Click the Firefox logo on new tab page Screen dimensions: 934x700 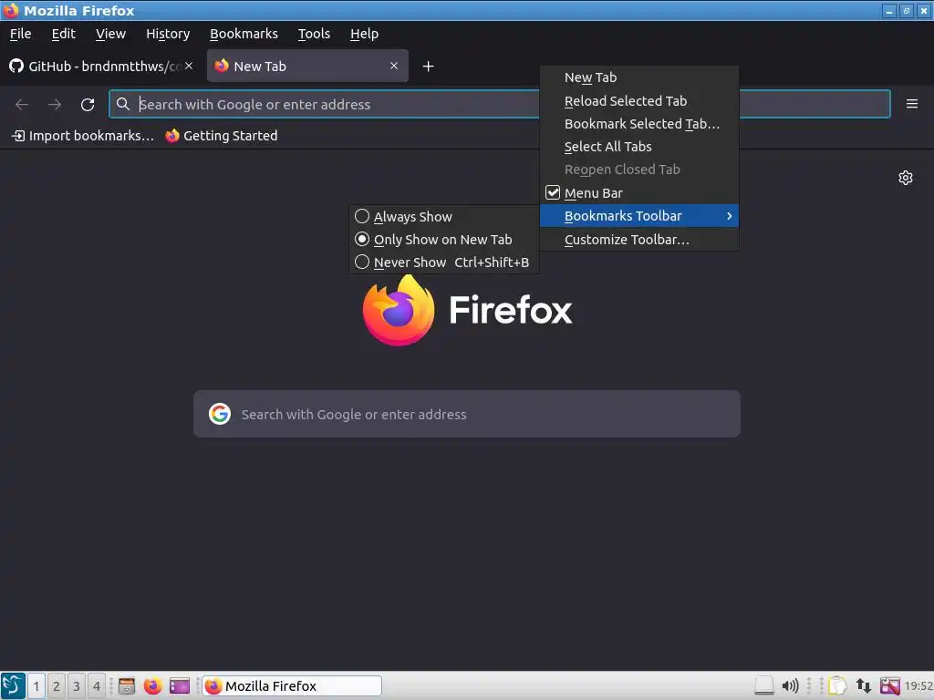click(x=399, y=310)
